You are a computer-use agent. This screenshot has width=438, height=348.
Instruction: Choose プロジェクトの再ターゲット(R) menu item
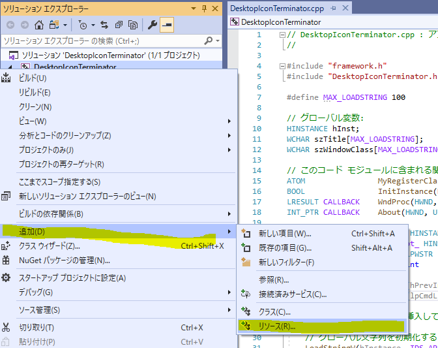click(119, 165)
